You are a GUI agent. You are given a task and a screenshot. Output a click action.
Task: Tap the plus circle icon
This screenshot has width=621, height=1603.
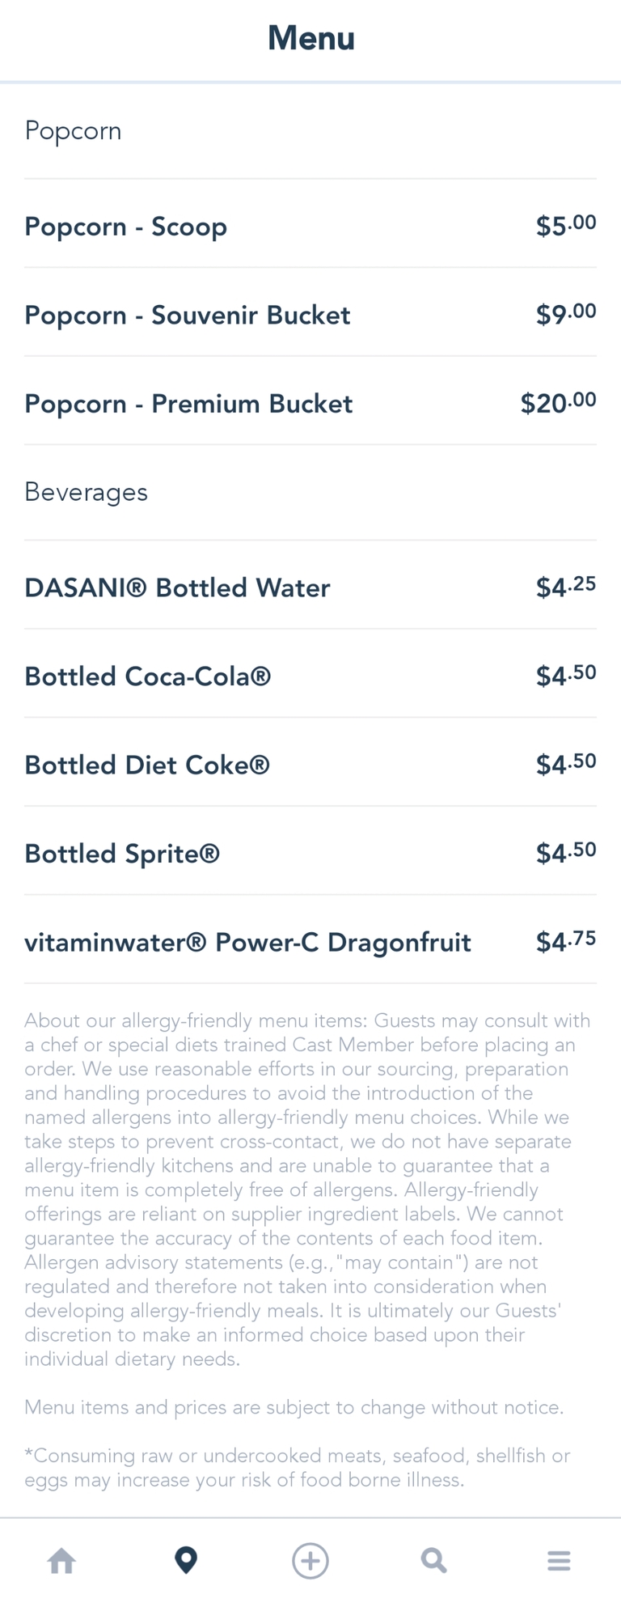coord(310,1560)
